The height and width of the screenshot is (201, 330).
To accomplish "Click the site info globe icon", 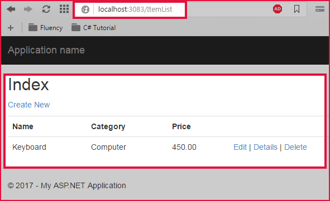I will coord(85,9).
